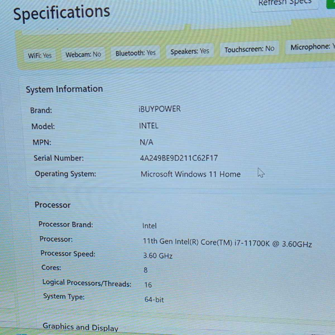
Task: Click the Brand: label
Action: tap(41, 110)
